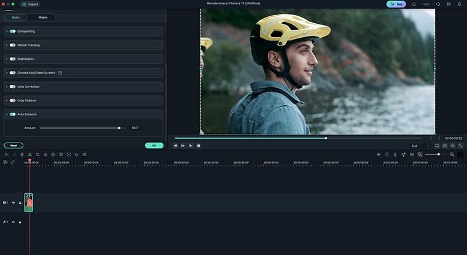This screenshot has width=467, height=255.
Task: Open the Color palette tool icon
Action: (x=53, y=154)
